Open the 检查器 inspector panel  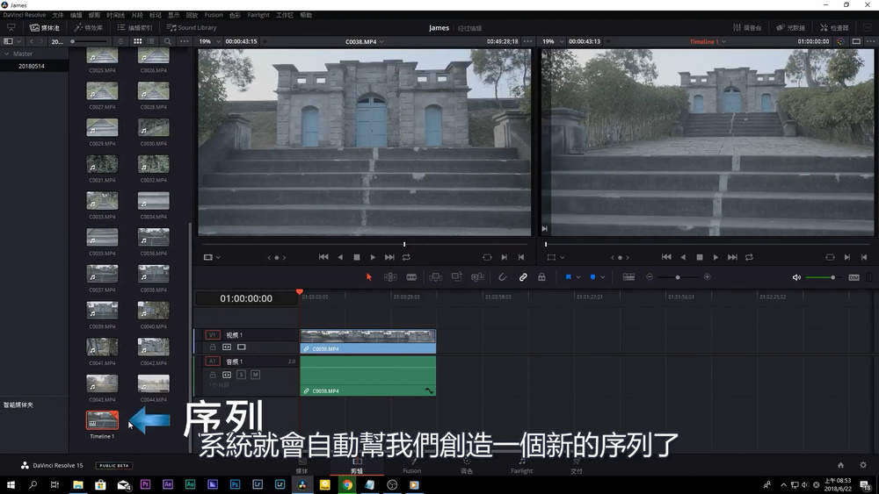pos(834,27)
